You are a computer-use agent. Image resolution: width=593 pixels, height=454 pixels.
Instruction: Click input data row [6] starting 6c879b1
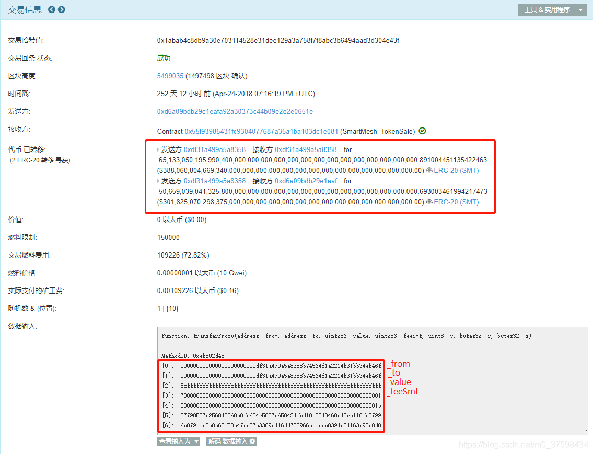pyautogui.click(x=281, y=425)
